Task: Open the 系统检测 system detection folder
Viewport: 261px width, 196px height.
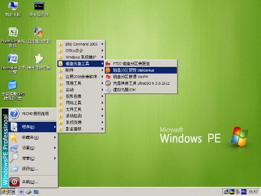Action: pos(81,116)
